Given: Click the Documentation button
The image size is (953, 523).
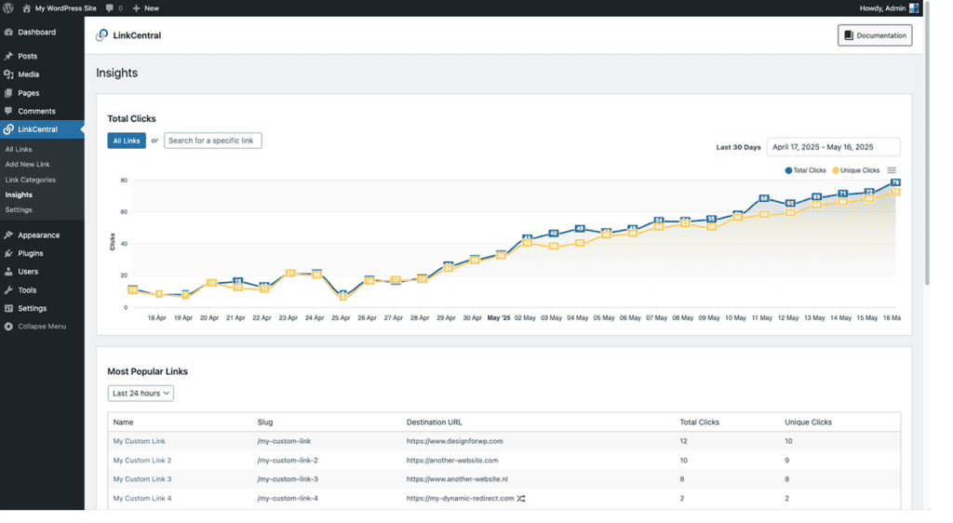Looking at the screenshot, I should [x=875, y=35].
